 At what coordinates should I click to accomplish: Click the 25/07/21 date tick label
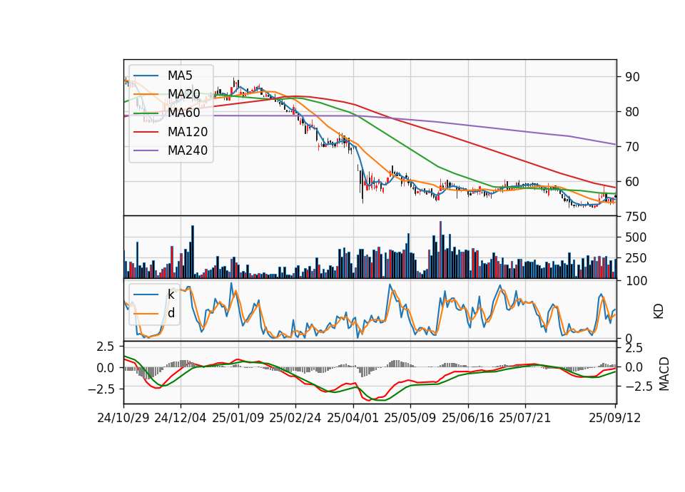point(524,418)
